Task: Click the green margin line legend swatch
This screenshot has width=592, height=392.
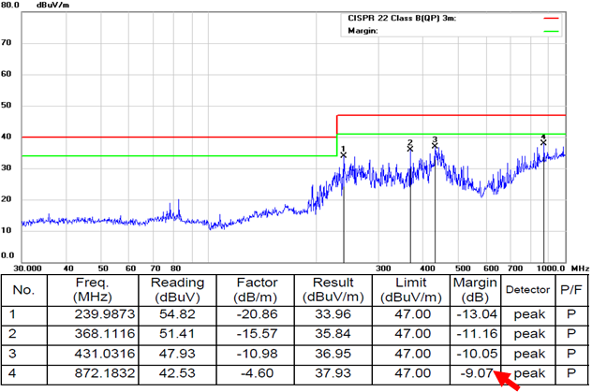Action: [x=551, y=31]
